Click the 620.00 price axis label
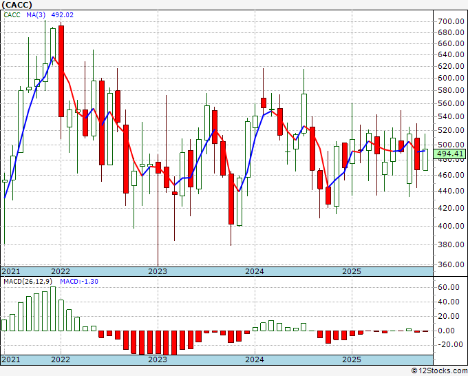The height and width of the screenshot is (376, 468). [451, 66]
